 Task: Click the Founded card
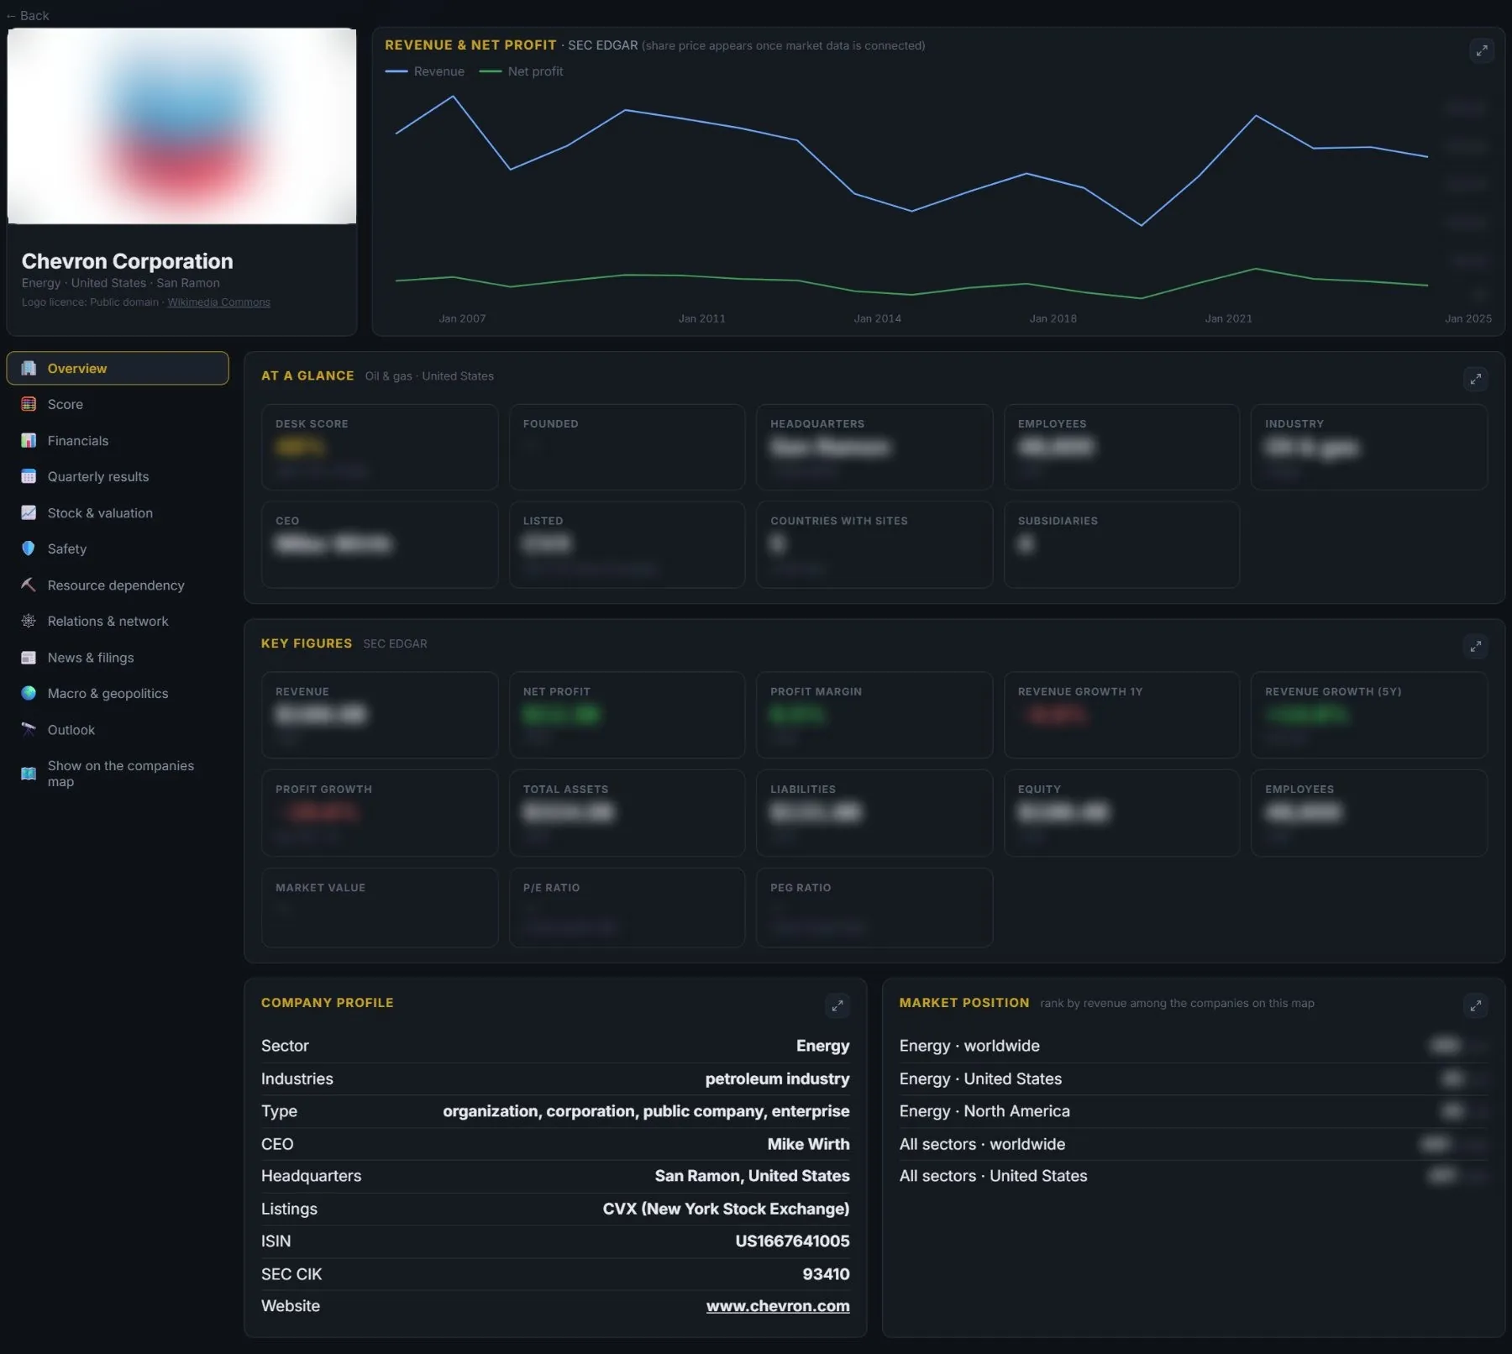point(627,447)
